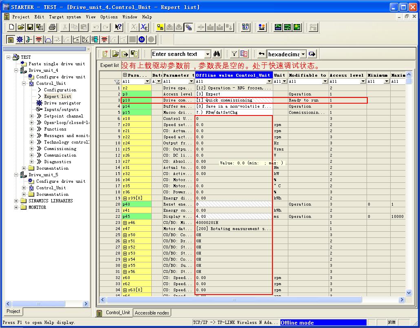The width and height of the screenshot is (420, 328).
Task: Click the parameter table horizontal scrollbar
Action: pyautogui.click(x=234, y=300)
